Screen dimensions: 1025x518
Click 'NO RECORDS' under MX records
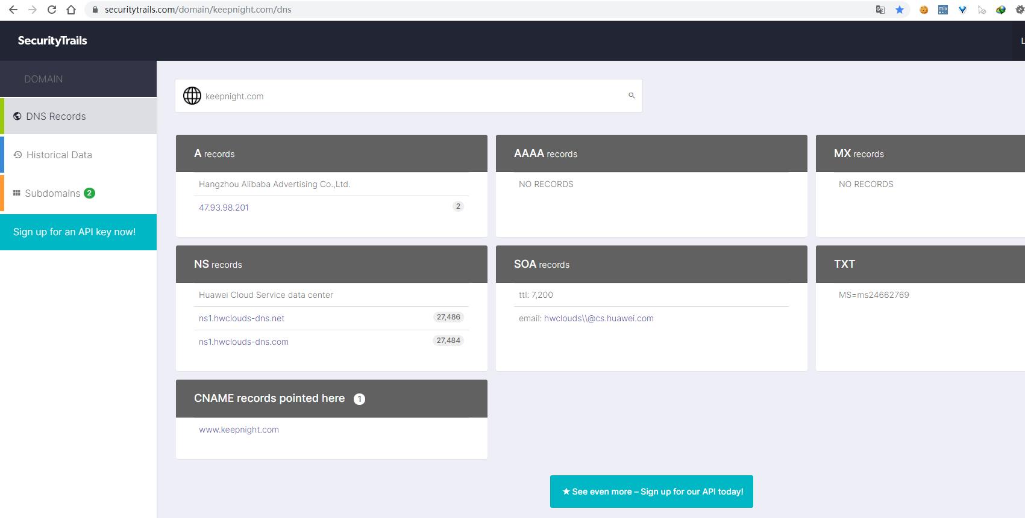pos(866,184)
